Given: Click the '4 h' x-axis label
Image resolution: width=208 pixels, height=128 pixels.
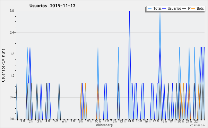Looking at the screenshot, I should [x=47, y=121].
